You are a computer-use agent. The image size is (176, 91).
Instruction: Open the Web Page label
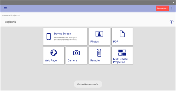[51, 60]
